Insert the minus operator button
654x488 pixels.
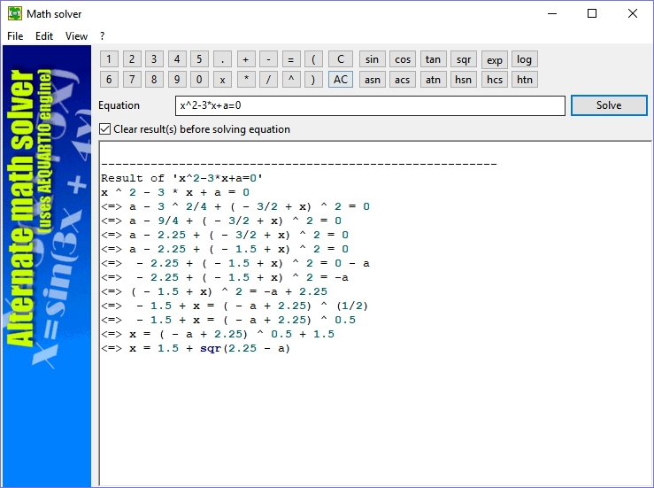pyautogui.click(x=268, y=59)
